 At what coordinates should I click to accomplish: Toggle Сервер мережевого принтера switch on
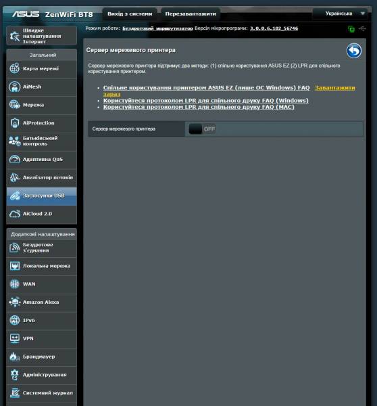[202, 129]
